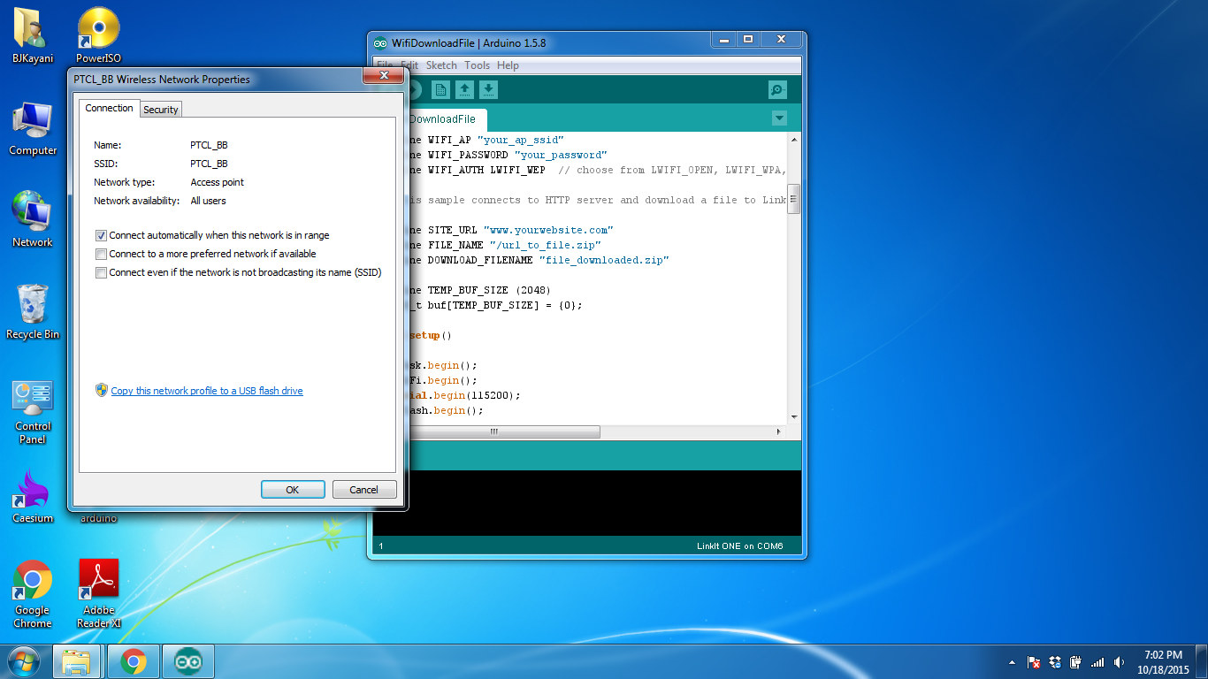Viewport: 1208px width, 679px height.
Task: Select the Connection tab
Action: click(109, 108)
